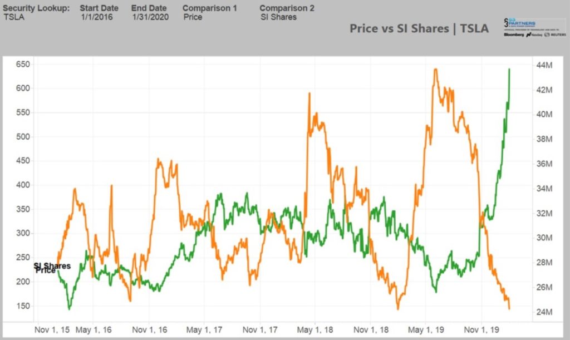This screenshot has height=340, width=570.
Task: Click the 200 tick on the price axis
Action: pyautogui.click(x=23, y=282)
